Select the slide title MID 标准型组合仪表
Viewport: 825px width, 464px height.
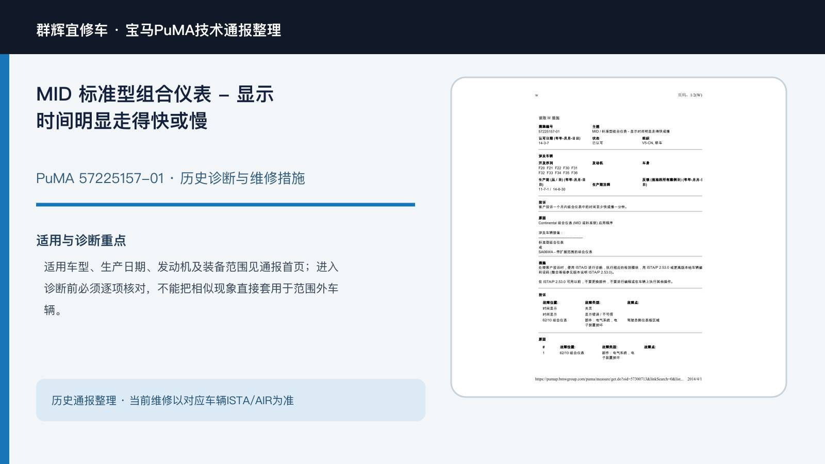click(x=155, y=107)
